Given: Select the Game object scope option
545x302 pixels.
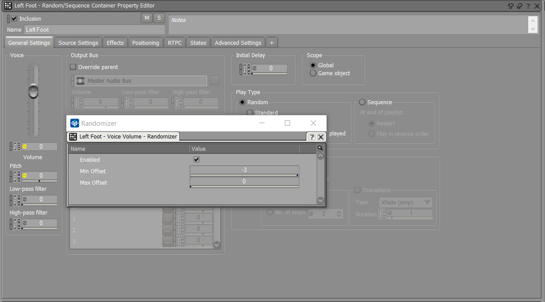Looking at the screenshot, I should point(313,73).
